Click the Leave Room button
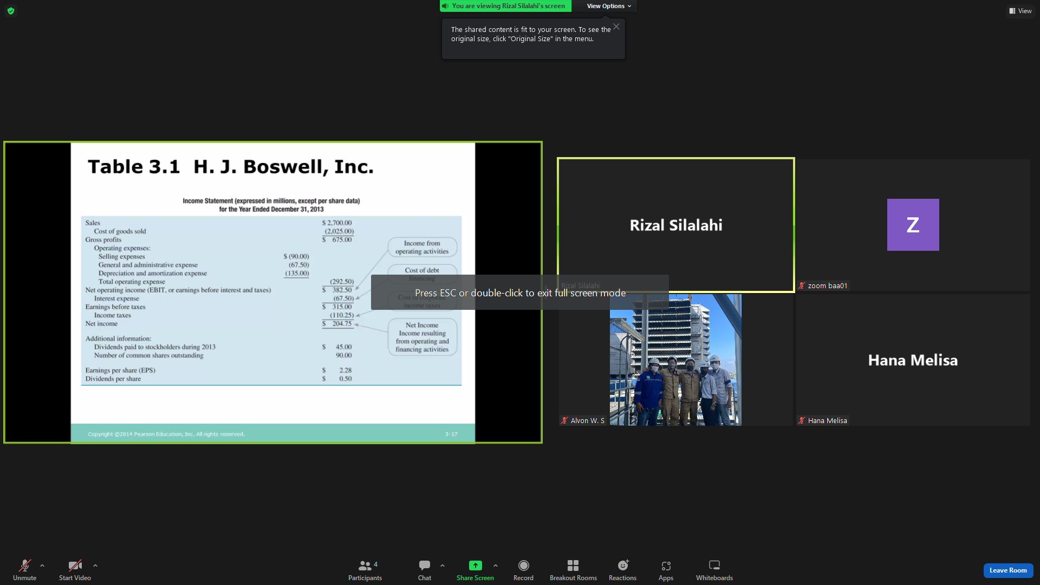The image size is (1040, 585). pyautogui.click(x=1008, y=570)
